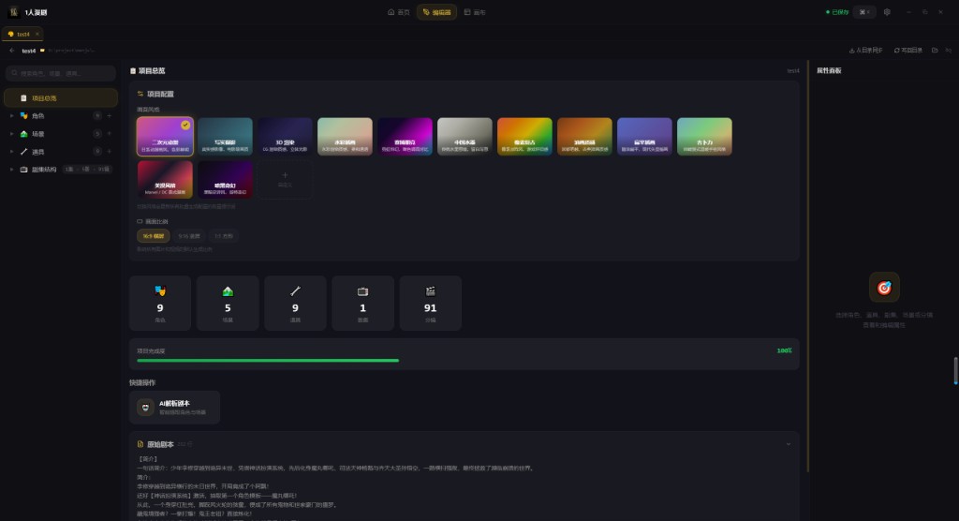Click the characters stat card icon
Screen dimensions: 959x521
coord(160,291)
